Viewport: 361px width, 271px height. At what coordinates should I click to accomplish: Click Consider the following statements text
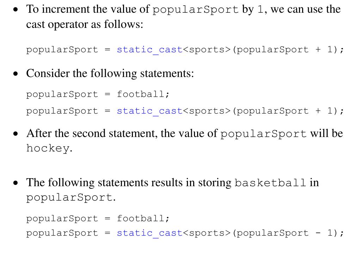110,73
